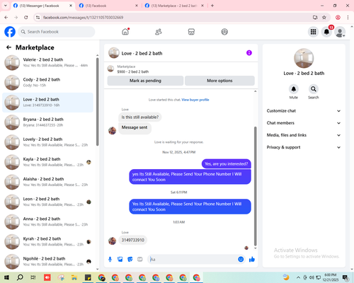This screenshot has height=283, width=354.
Task: Open the Marketplace storefront icon
Action: (x=191, y=32)
